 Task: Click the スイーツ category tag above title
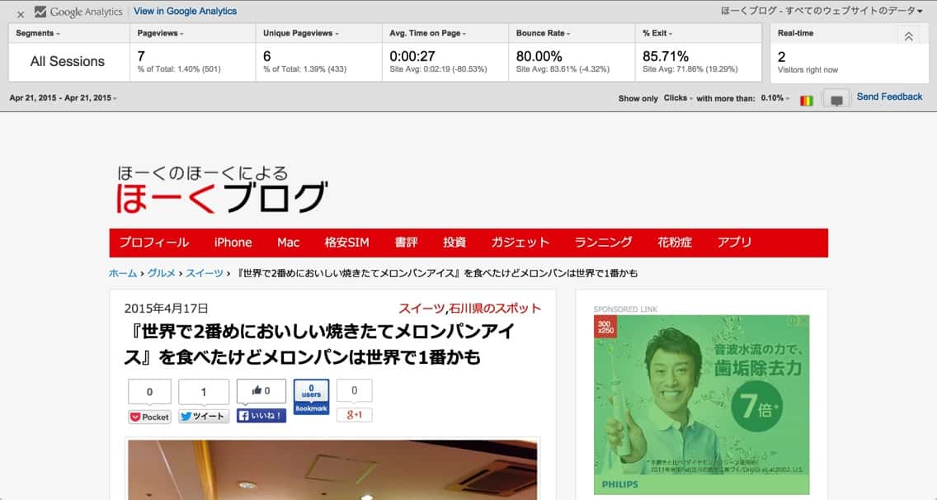(421, 309)
